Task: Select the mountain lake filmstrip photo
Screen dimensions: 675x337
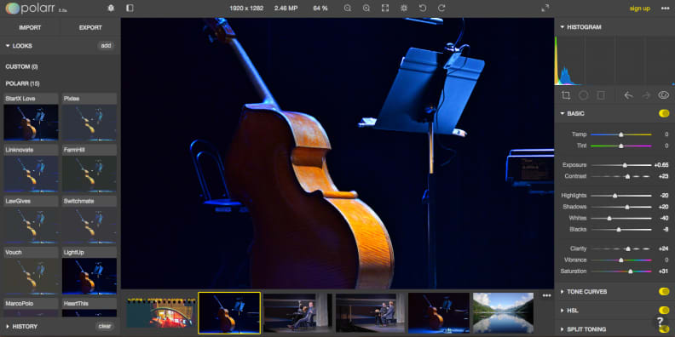Action: click(503, 312)
